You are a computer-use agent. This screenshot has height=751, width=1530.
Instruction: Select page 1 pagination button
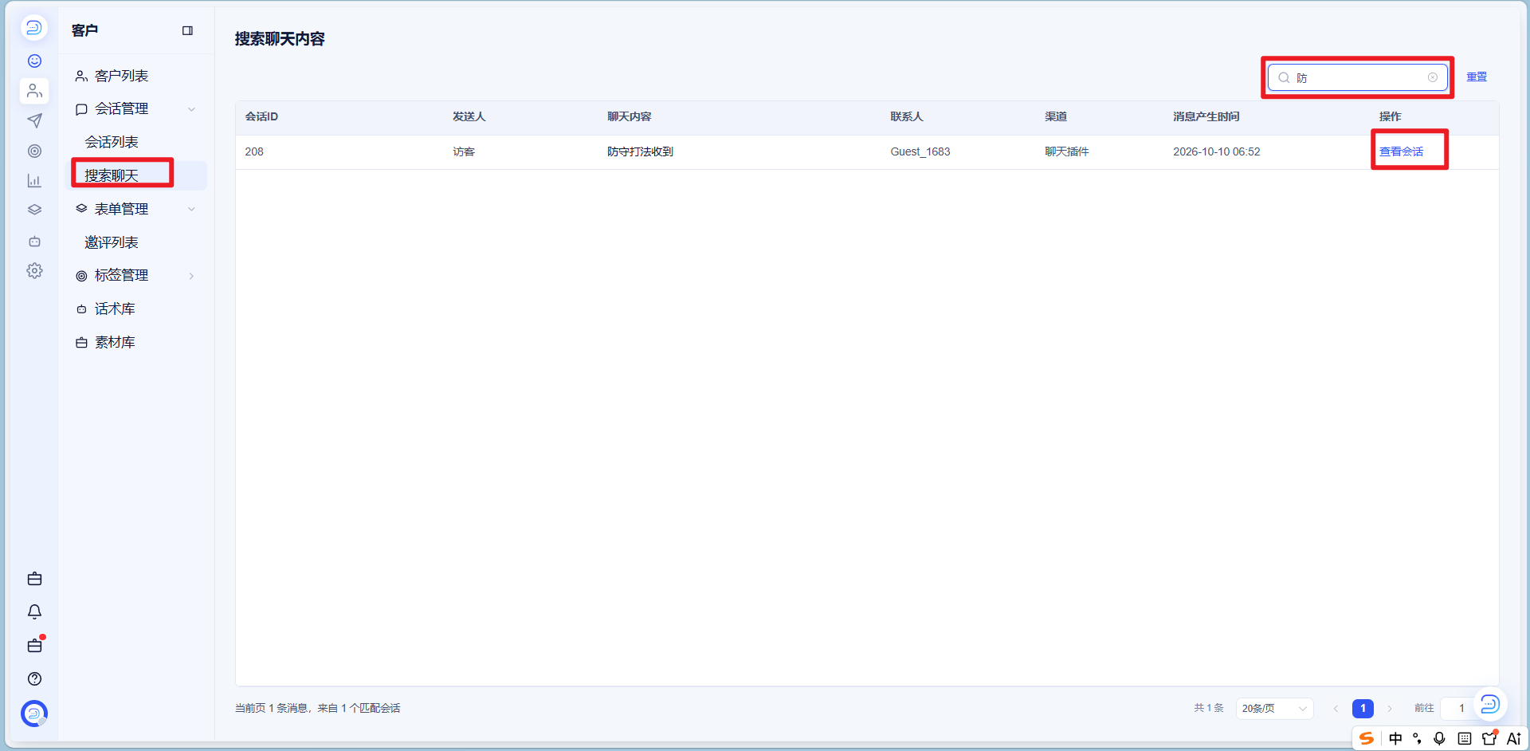point(1363,708)
